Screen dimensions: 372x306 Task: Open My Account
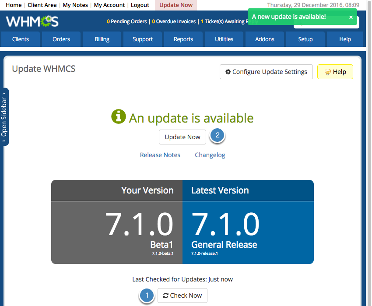click(109, 5)
